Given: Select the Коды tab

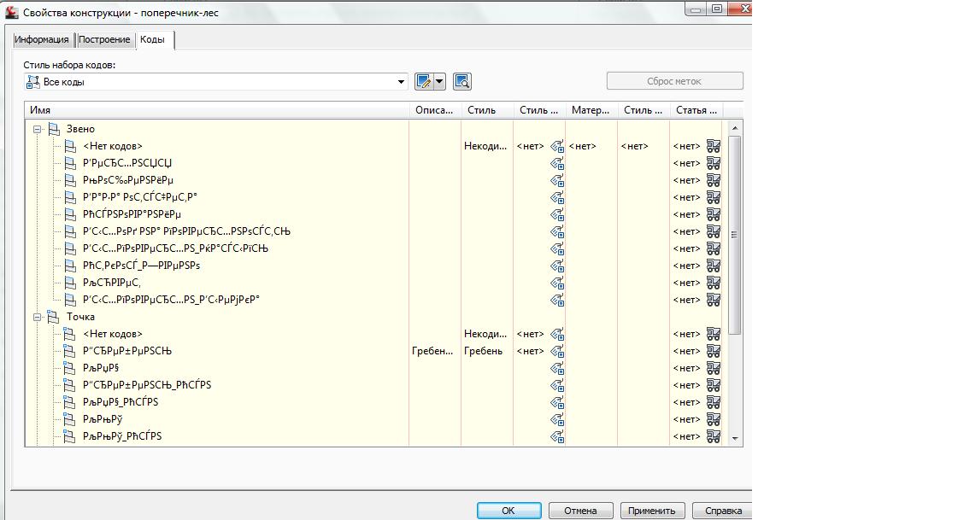Looking at the screenshot, I should [x=153, y=39].
